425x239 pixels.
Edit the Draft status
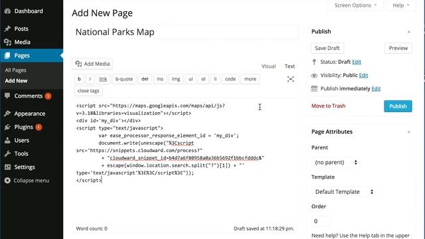point(357,62)
